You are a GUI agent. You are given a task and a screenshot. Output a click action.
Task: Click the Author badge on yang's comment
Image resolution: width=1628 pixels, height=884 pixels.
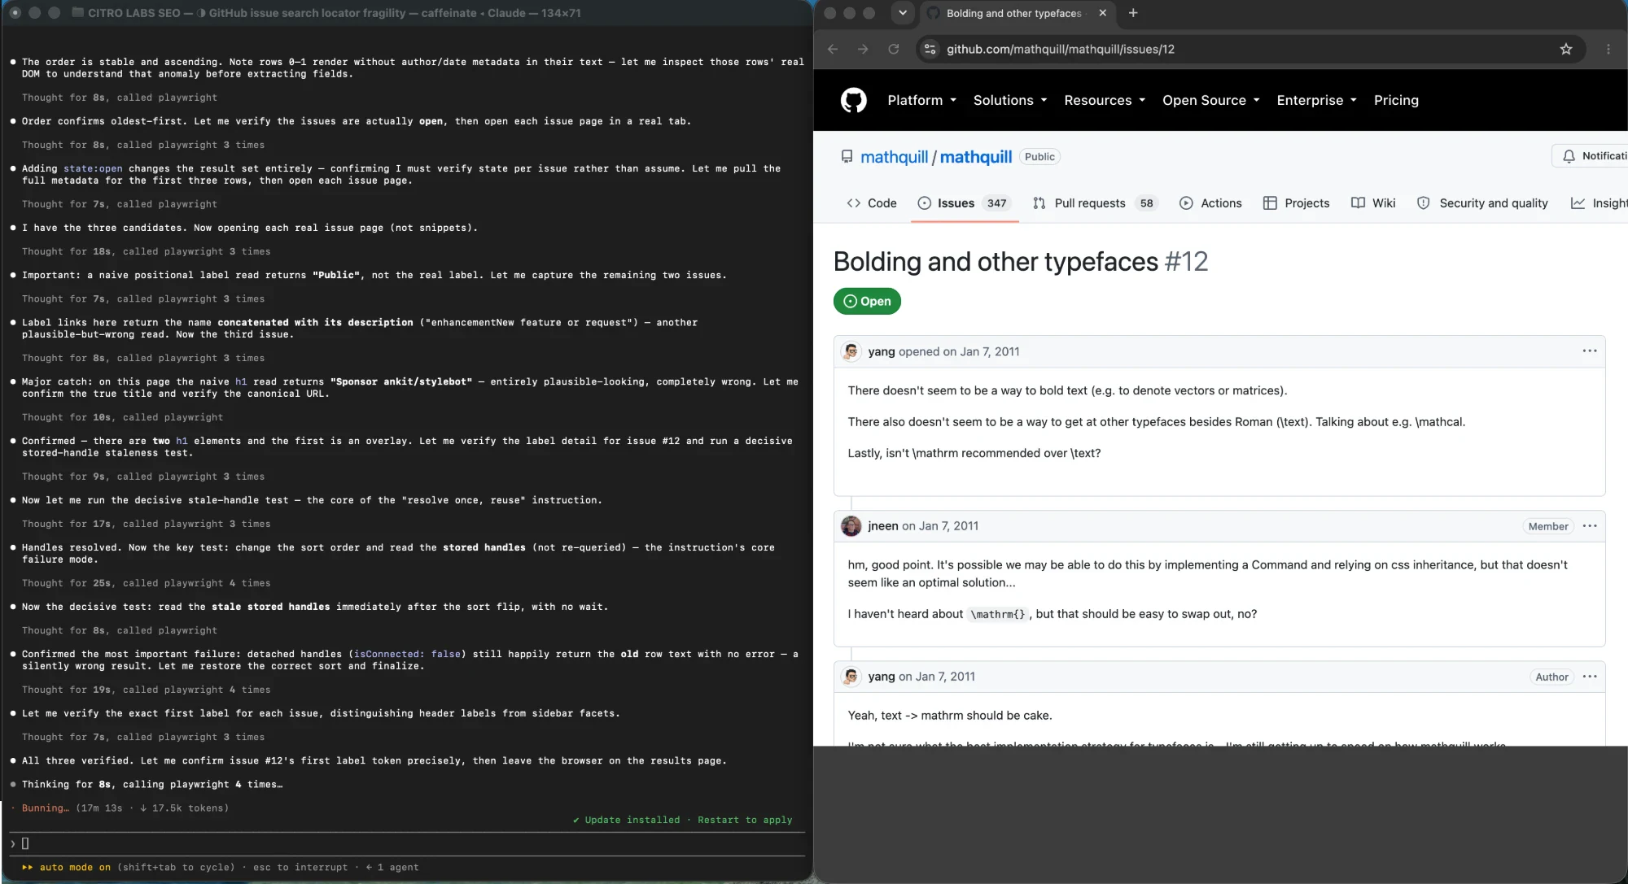point(1551,677)
